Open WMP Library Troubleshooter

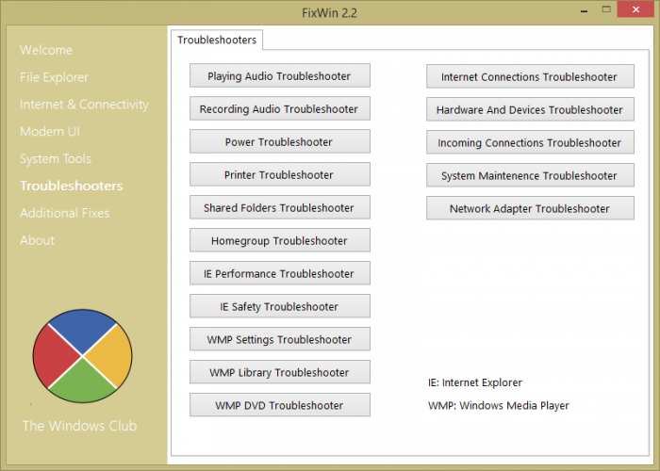280,372
